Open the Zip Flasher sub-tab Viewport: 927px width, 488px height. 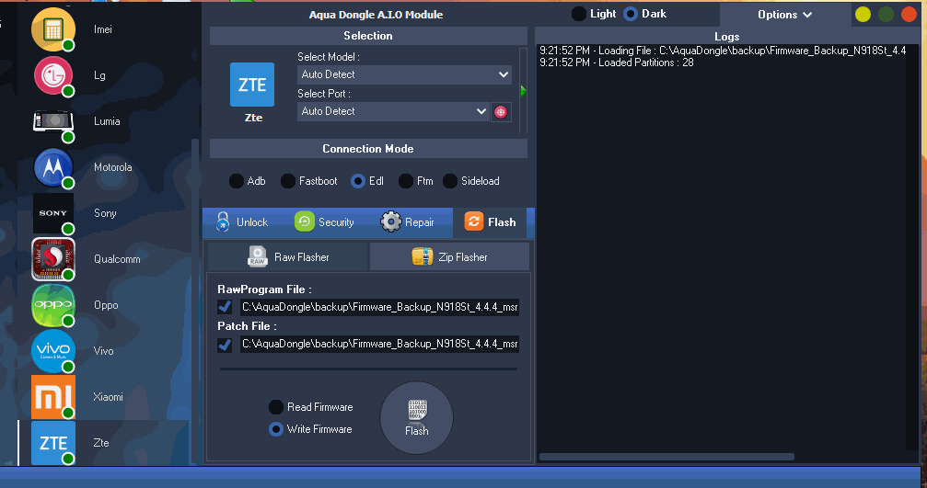449,256
